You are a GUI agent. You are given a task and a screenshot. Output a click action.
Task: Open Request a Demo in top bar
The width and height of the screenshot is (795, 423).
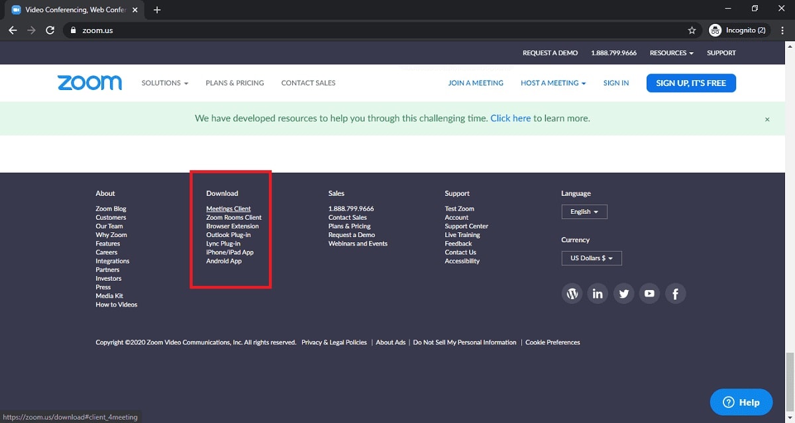tap(550, 53)
